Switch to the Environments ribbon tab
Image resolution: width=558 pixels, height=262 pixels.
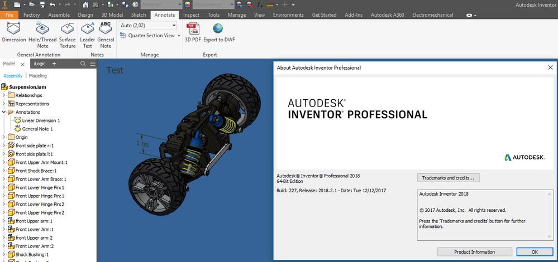pos(288,15)
